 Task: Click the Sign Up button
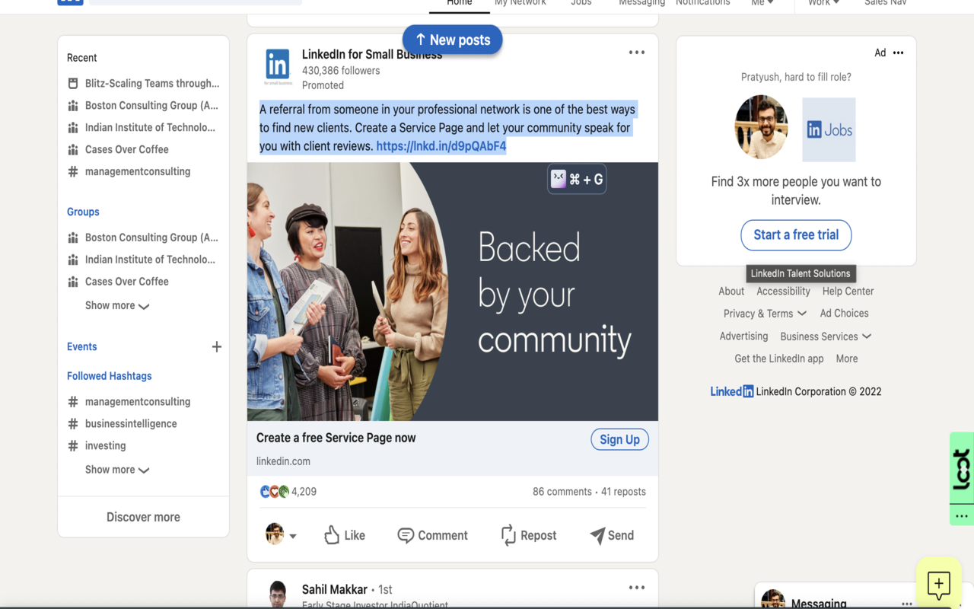pyautogui.click(x=619, y=439)
